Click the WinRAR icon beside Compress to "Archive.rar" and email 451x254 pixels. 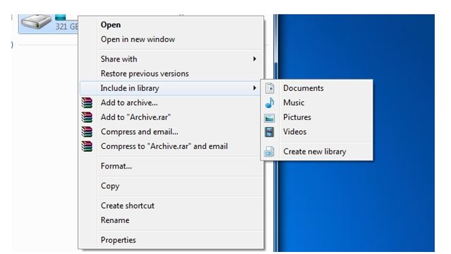[87, 146]
